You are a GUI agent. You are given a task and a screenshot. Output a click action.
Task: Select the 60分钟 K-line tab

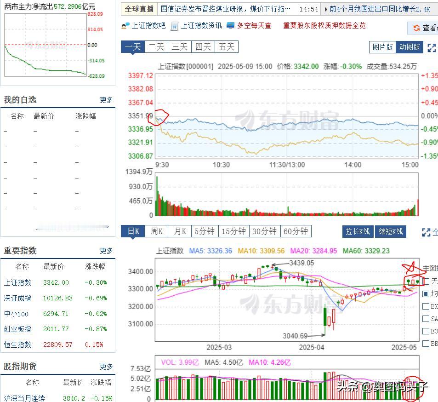(x=296, y=231)
